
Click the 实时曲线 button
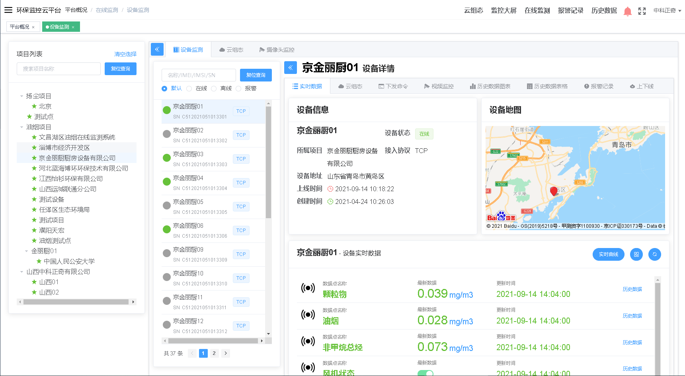coord(608,254)
